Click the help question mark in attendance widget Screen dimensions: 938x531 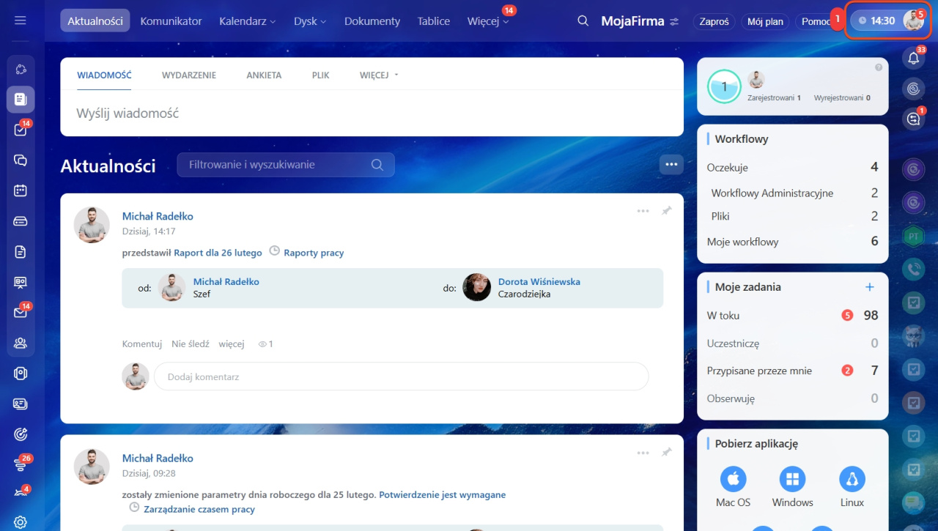pos(879,67)
